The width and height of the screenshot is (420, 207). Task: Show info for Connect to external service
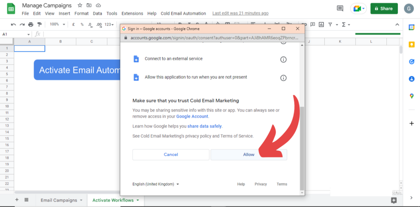coord(283,59)
